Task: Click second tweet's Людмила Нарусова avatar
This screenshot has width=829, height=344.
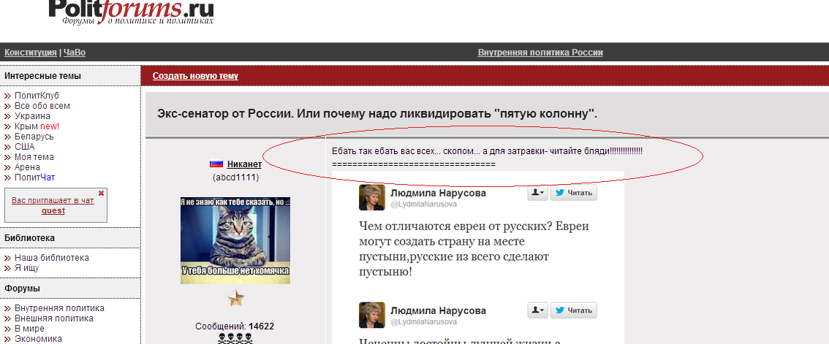Action: pos(371,314)
